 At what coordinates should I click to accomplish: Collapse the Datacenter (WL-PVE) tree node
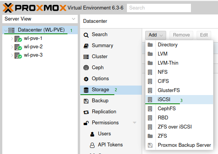pos(6,30)
